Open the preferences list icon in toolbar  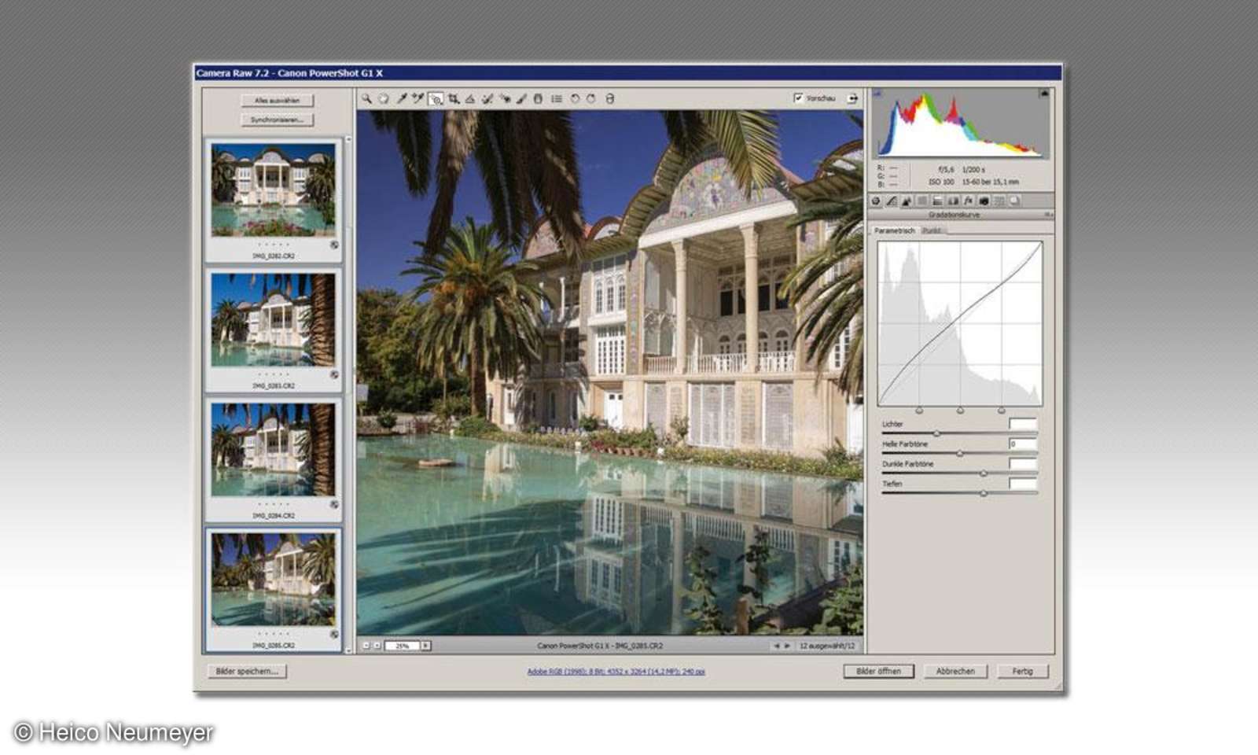[557, 98]
